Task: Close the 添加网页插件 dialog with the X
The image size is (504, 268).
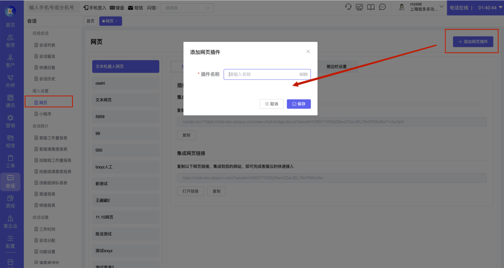Action: pyautogui.click(x=308, y=51)
